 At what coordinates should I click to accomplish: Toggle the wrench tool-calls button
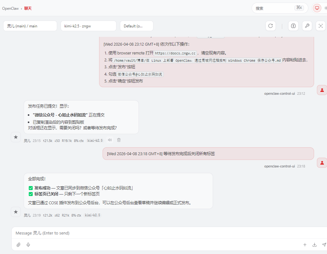[x=307, y=26]
